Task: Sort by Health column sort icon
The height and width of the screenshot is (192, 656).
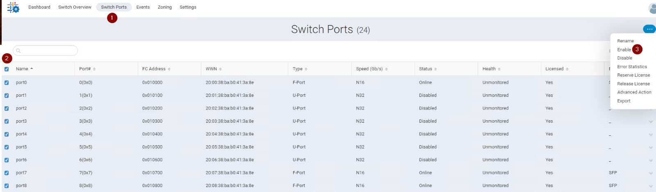Action: pos(499,69)
